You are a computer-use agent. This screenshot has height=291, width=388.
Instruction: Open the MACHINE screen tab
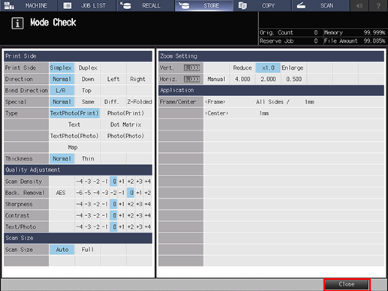coord(29,5)
